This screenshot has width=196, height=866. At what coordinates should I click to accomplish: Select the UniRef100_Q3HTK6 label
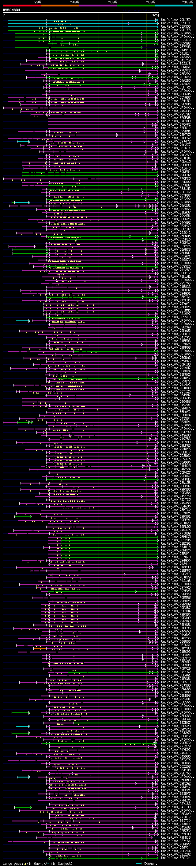(176, 88)
